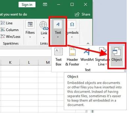Expand the WordArt dropdown arrow
The image size is (130, 119).
pyautogui.click(x=87, y=64)
